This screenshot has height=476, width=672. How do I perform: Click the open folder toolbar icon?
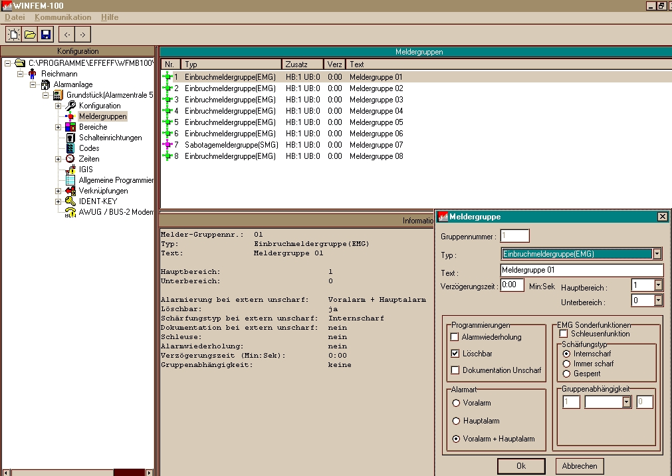pyautogui.click(x=30, y=35)
